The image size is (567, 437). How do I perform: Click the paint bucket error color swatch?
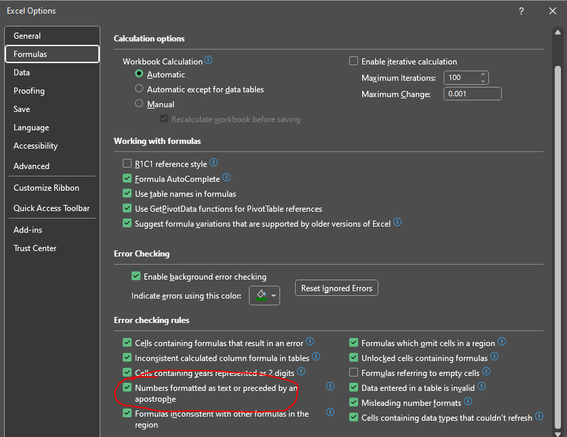point(261,295)
